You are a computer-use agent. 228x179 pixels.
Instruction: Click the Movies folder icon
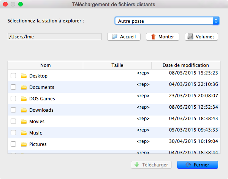pyautogui.click(x=24, y=122)
